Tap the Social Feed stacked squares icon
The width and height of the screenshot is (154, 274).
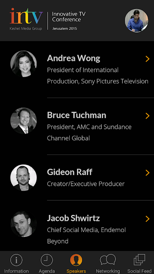139,260
